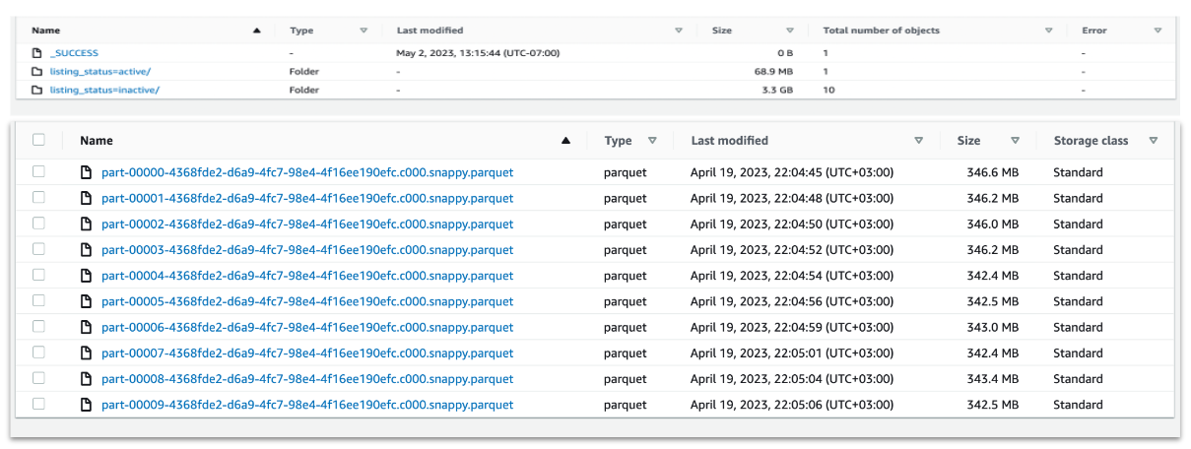The image size is (1191, 449).
Task: Select the checkbox for part-00005 parquet file
Action: pos(38,301)
